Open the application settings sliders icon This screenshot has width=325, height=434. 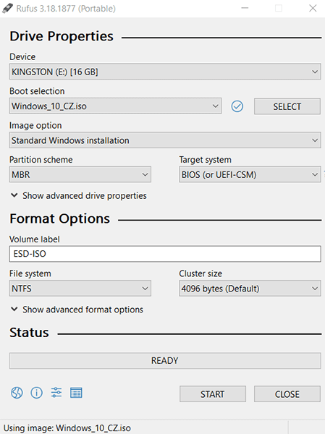56,393
